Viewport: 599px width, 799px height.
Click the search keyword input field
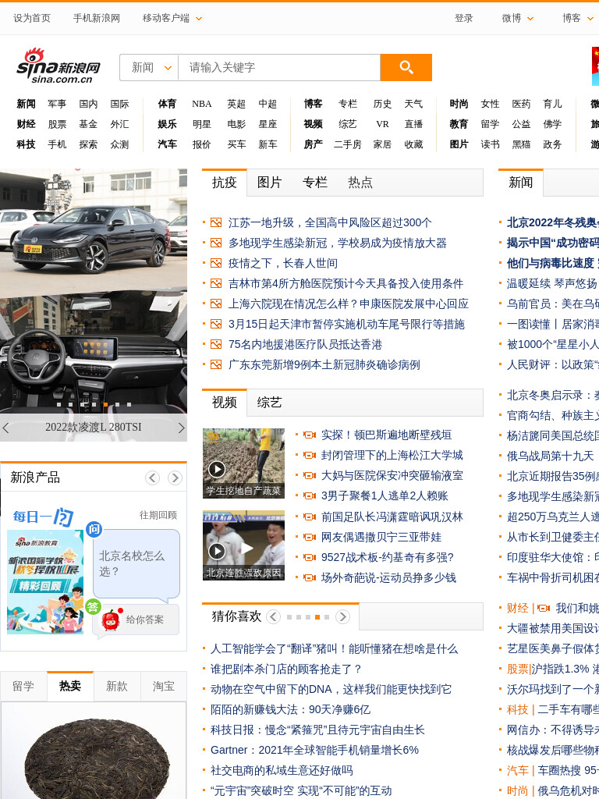click(x=279, y=67)
